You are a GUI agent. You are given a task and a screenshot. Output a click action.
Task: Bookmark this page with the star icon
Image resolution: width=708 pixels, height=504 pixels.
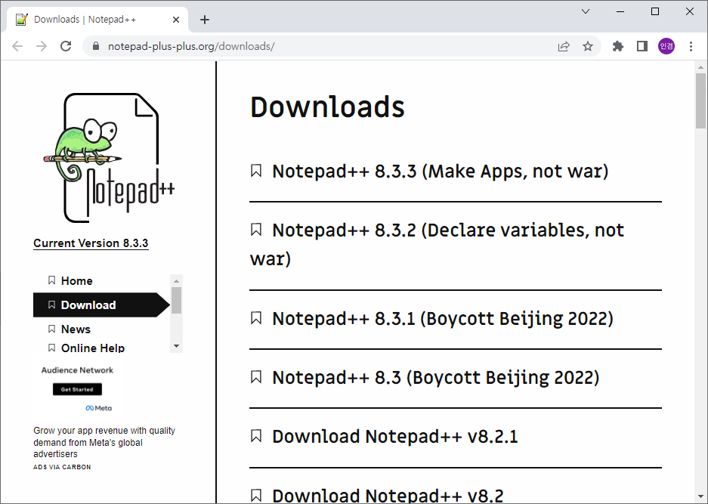pos(587,46)
